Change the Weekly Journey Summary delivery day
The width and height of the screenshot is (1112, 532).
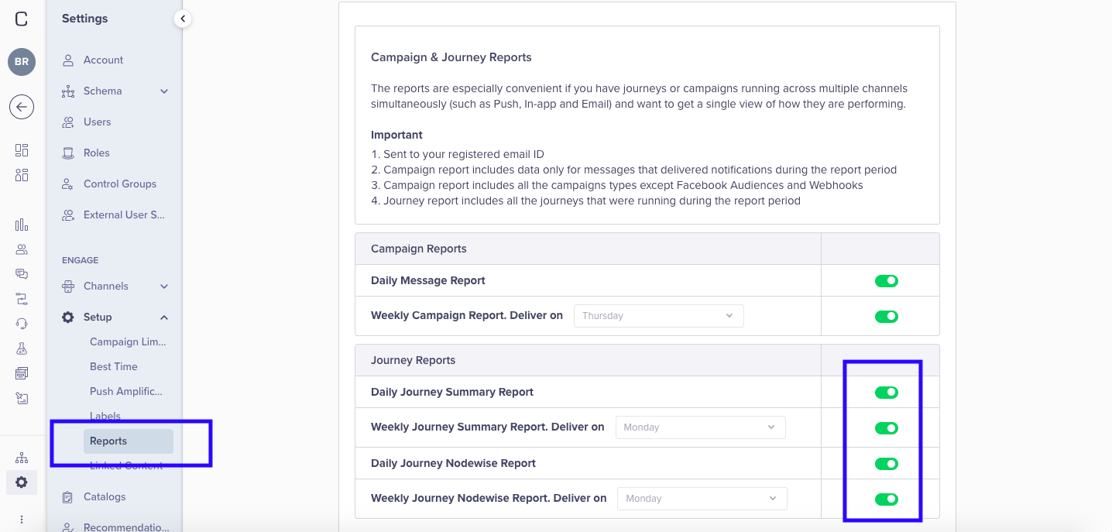tap(700, 427)
